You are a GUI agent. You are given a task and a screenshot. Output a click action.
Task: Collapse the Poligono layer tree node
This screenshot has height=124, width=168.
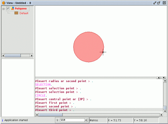point(4,9)
